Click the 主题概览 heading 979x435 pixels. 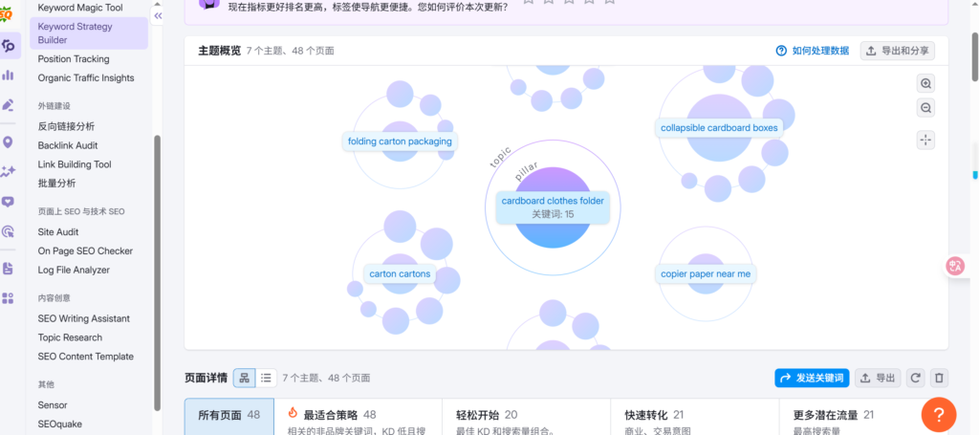(x=219, y=51)
